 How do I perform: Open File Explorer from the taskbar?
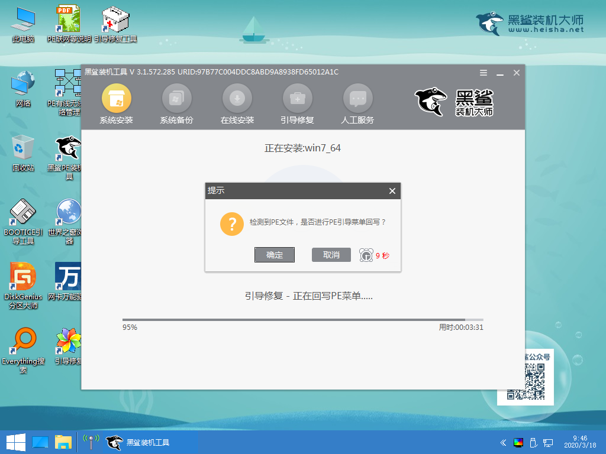(x=63, y=442)
